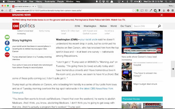Click the Bluetooth menu bar icon
The image size is (175, 109).
pos(127,1)
